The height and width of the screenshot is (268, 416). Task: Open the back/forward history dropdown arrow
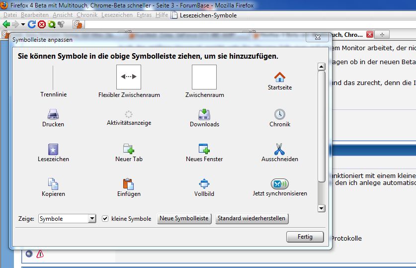23,24
